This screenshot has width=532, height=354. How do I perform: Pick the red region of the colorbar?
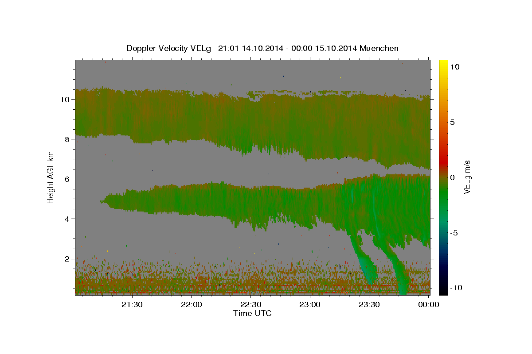443,162
